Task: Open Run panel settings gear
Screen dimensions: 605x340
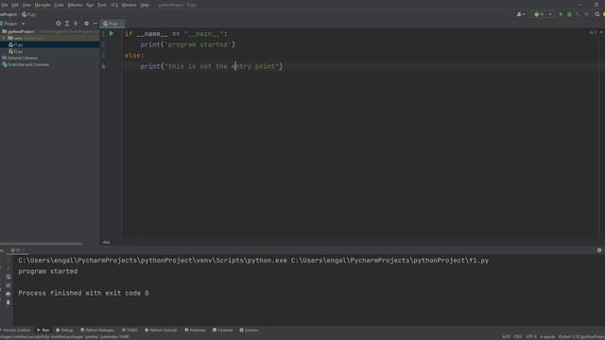Action: point(599,250)
